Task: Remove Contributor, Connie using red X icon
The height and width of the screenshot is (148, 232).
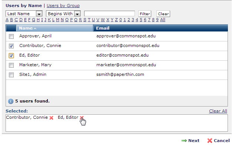Action: 52,118
